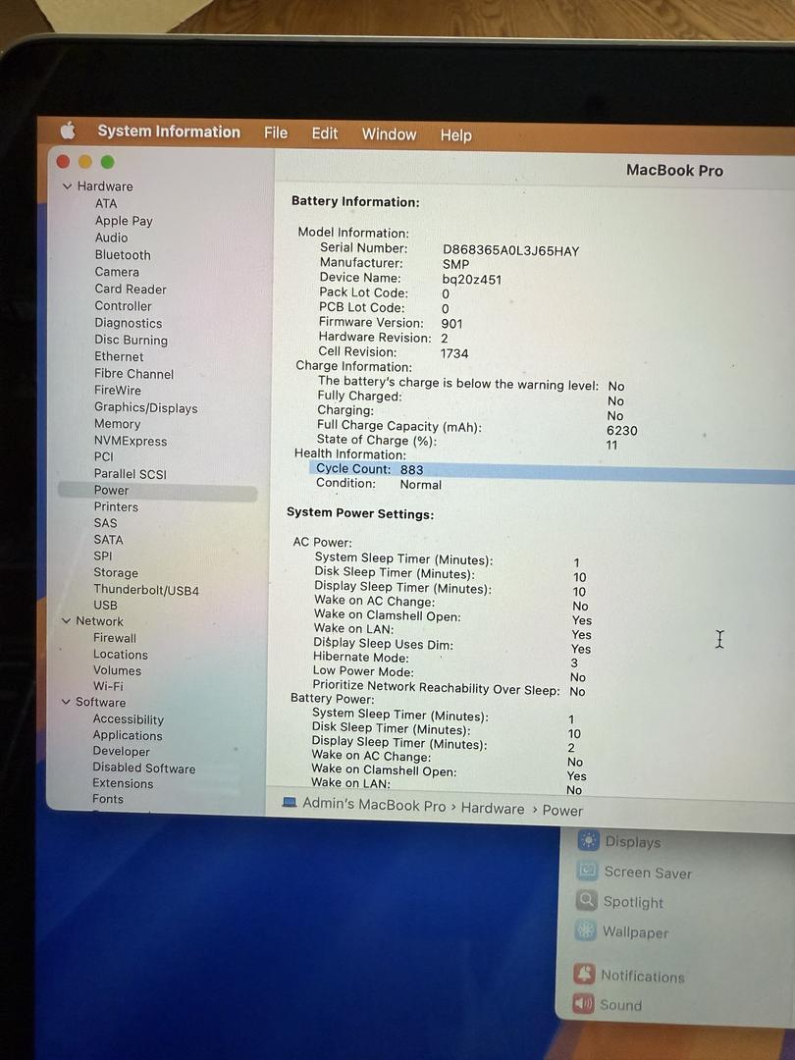Viewport: 795px width, 1060px height.
Task: Click the Condition: Normal line
Action: pyautogui.click(x=379, y=483)
